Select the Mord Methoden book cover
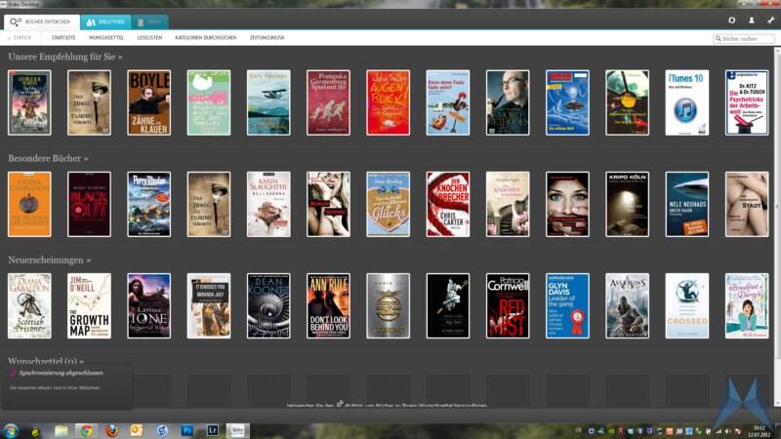This screenshot has width=781, height=439. tap(508, 102)
